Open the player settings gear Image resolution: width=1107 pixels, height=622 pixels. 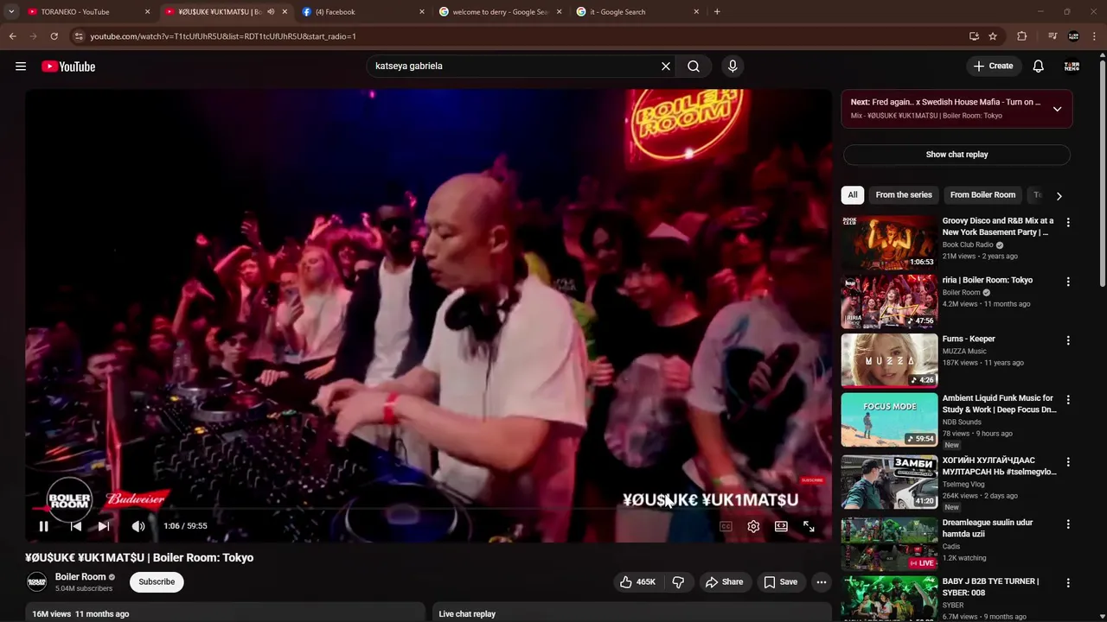(x=753, y=526)
